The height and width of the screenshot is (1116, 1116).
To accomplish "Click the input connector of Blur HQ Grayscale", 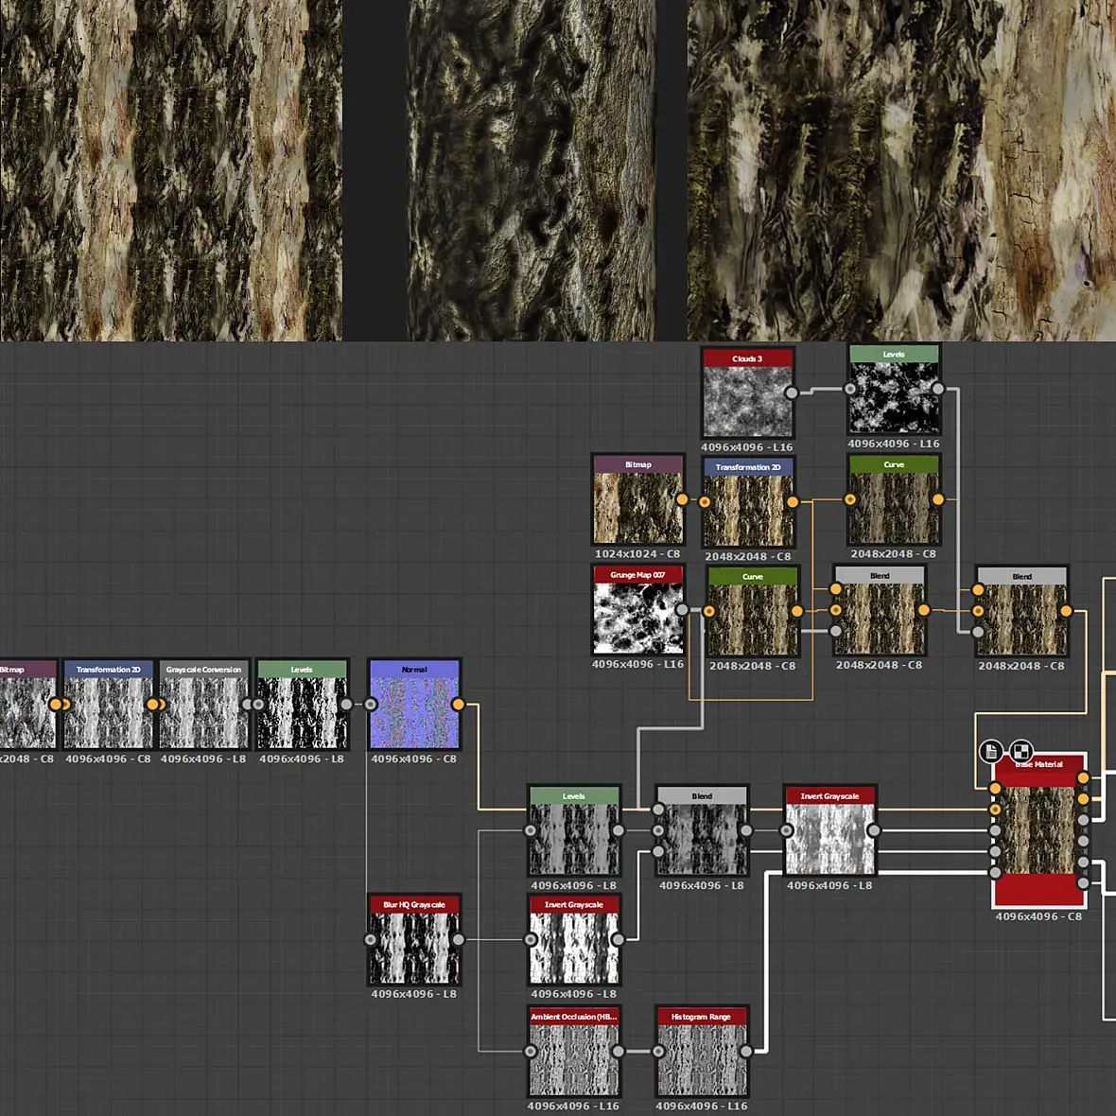I will (371, 939).
